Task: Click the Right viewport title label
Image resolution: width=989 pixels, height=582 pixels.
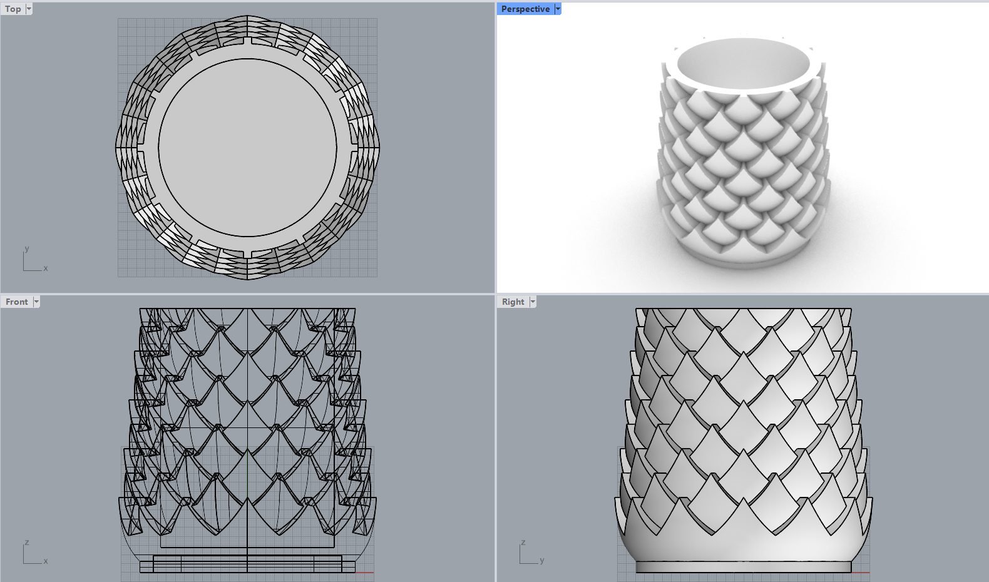Action: (513, 302)
